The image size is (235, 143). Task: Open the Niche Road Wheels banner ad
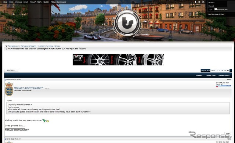[x=118, y=60]
